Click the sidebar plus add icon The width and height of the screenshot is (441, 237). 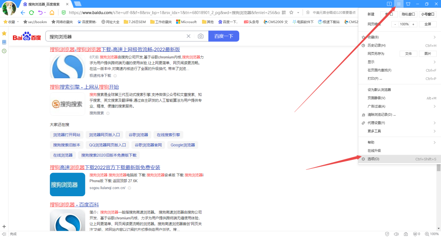tap(4, 226)
